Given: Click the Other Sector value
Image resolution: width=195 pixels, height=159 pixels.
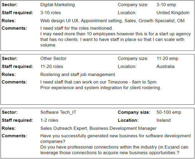Looking at the screenshot, I should (x=53, y=59).
